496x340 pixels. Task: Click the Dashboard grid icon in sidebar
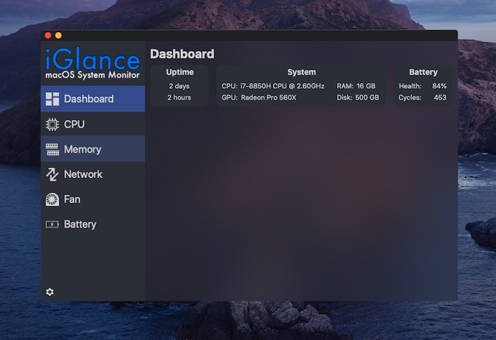coord(52,99)
